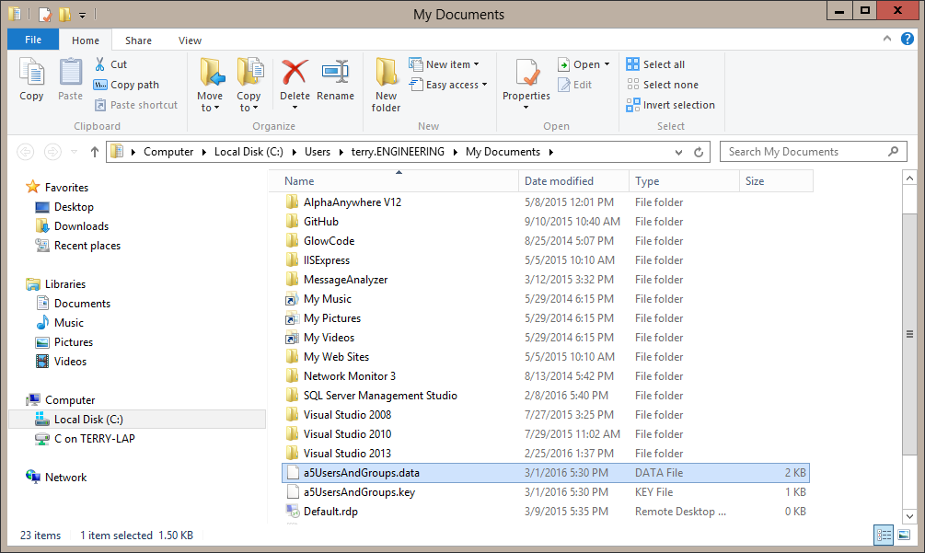Viewport: 925px width, 553px height.
Task: Switch to the View ribbon tab
Action: pos(190,40)
